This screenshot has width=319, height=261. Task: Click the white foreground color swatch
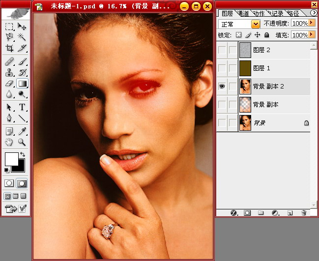click(11, 159)
